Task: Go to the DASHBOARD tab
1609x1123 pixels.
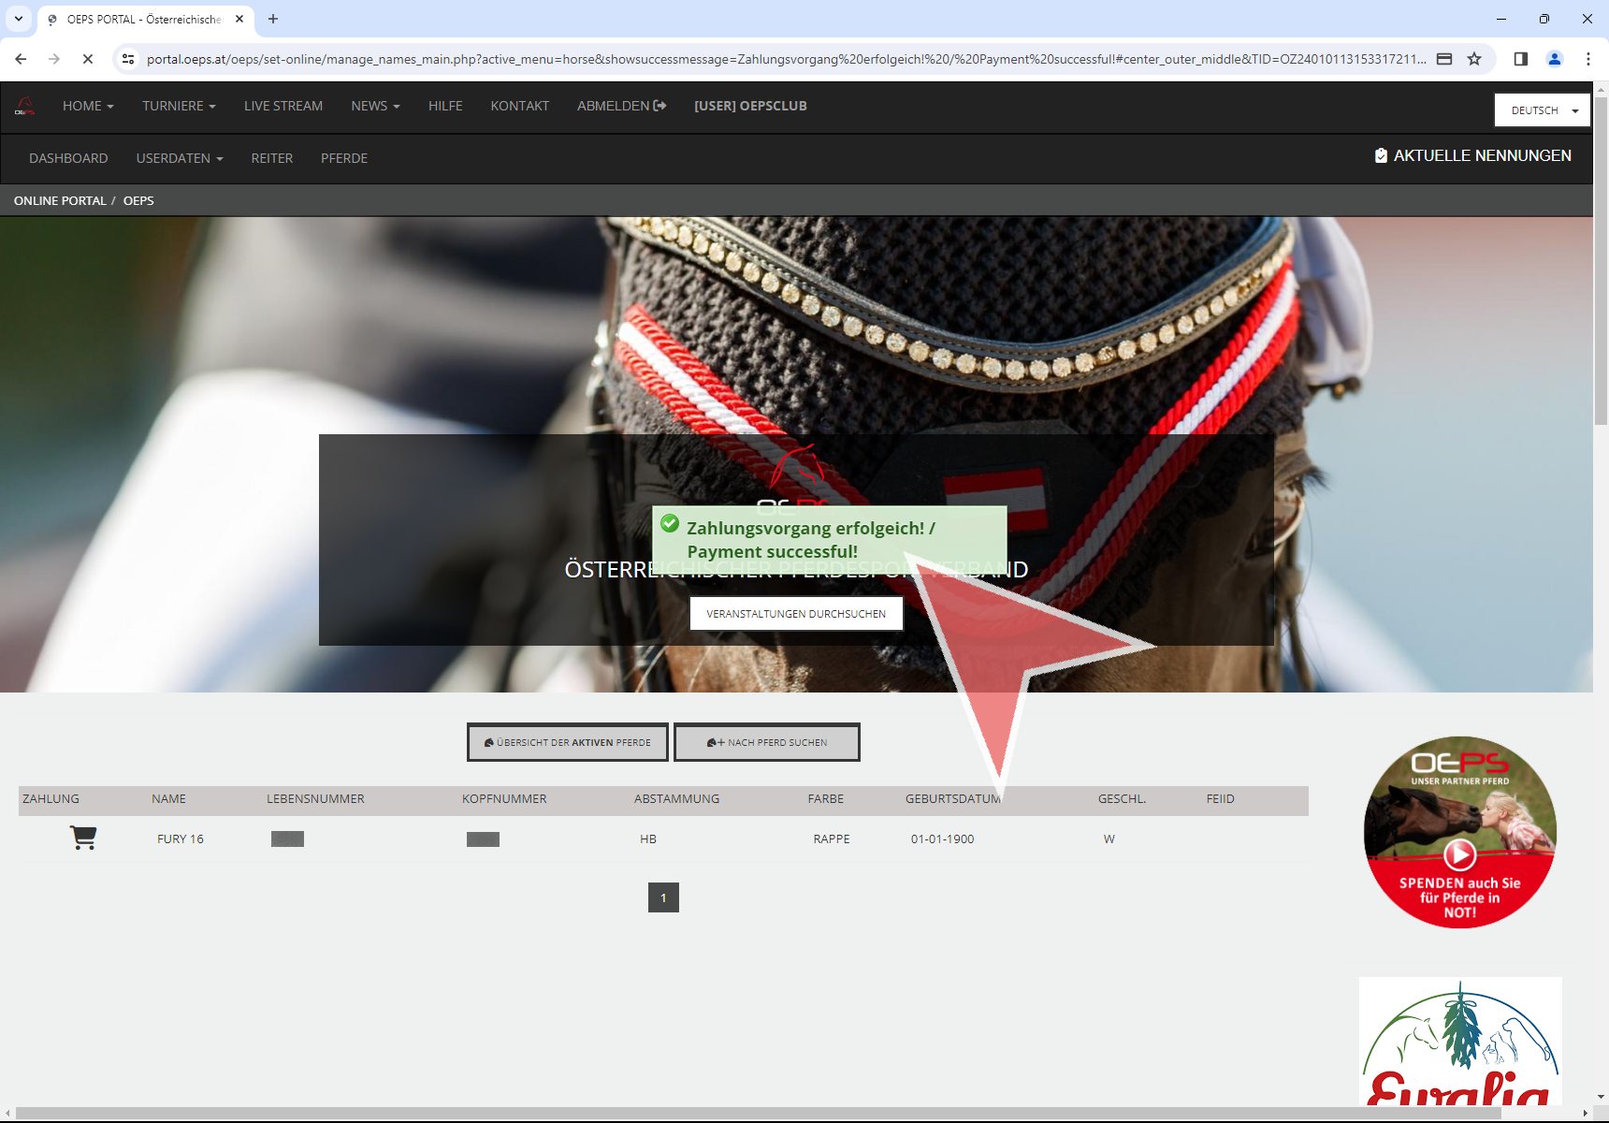Action: click(68, 158)
